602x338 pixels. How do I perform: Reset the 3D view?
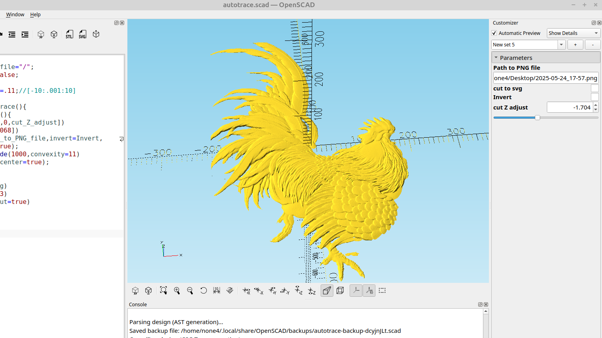point(204,290)
